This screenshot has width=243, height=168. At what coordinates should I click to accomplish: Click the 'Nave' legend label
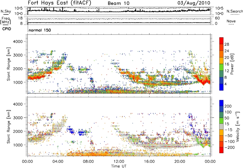231,21
